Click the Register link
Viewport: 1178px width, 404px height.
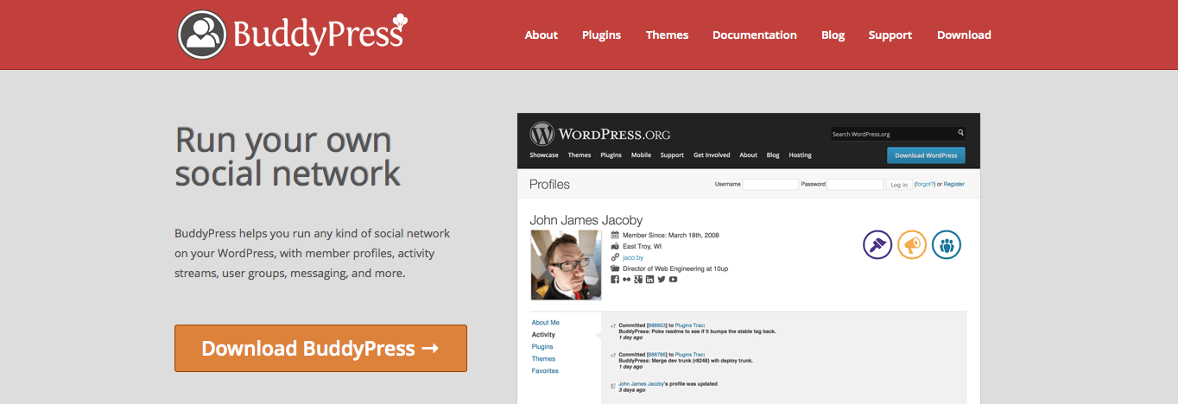953,184
